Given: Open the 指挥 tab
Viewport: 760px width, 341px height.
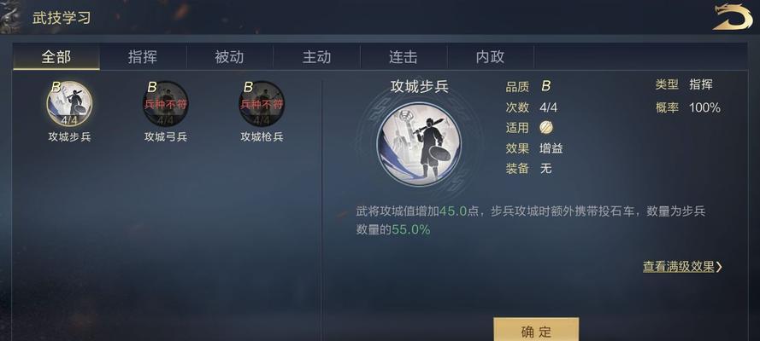Looking at the screenshot, I should (x=143, y=57).
